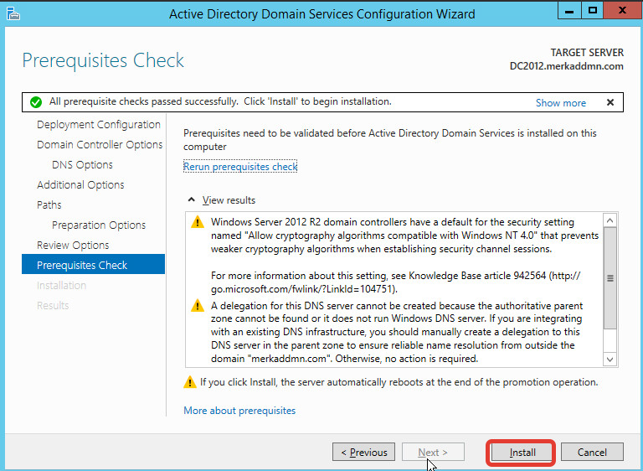Open More about prerequisites link

coord(239,411)
